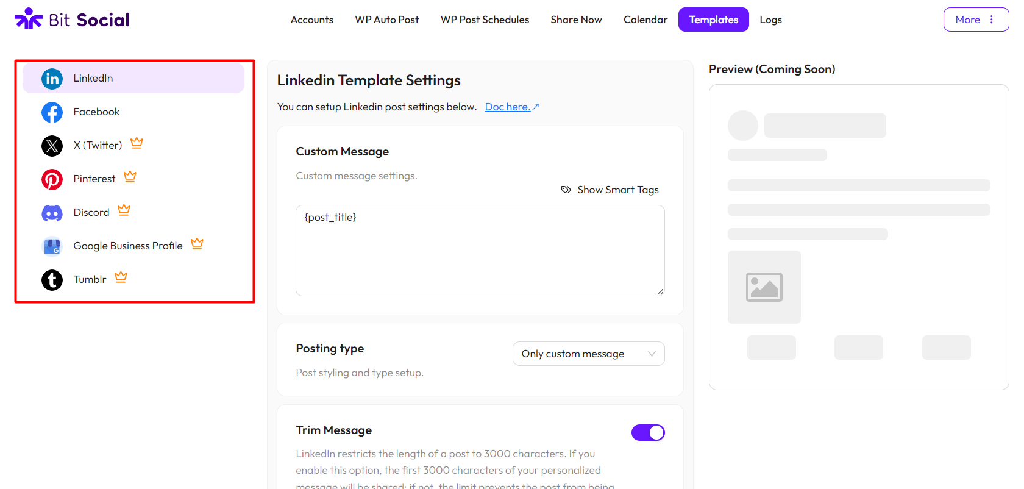Click the Linkedin Template Settings heading
The image size is (1024, 489).
(369, 80)
